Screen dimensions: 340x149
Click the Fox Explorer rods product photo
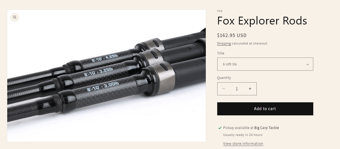[x=106, y=76]
